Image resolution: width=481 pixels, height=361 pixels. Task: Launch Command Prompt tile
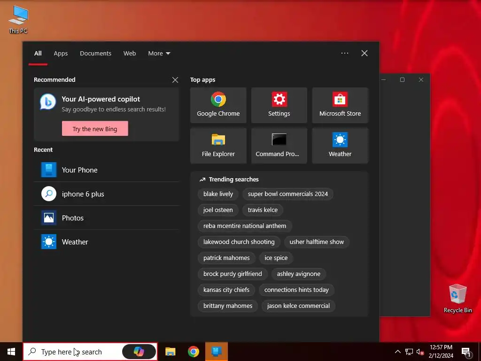coord(279,146)
